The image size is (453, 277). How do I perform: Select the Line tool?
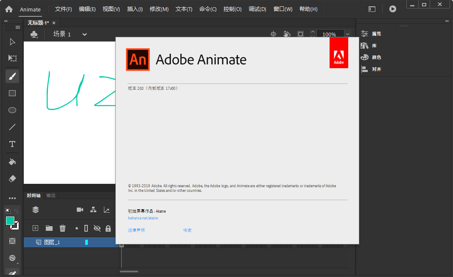coord(12,127)
